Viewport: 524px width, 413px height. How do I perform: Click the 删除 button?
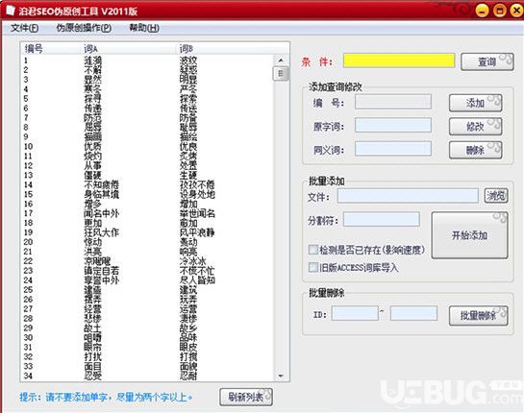tap(476, 150)
